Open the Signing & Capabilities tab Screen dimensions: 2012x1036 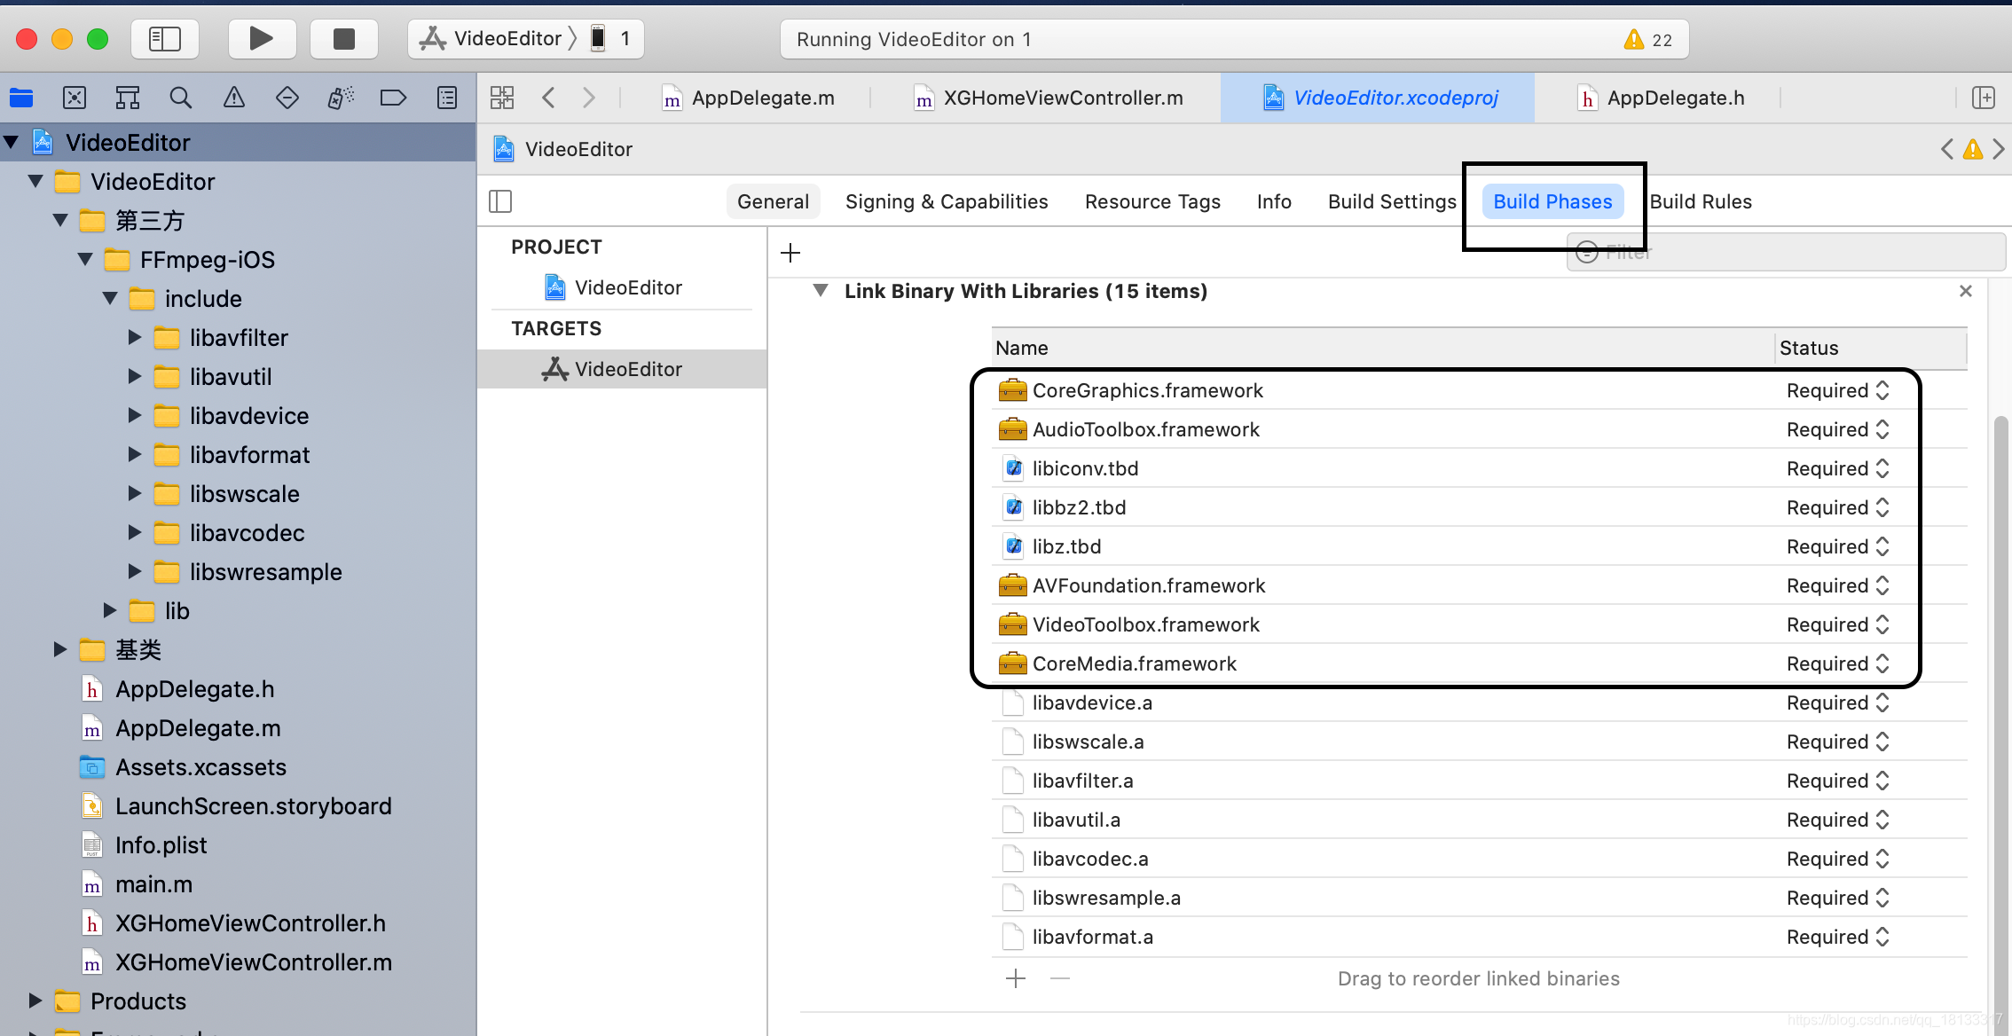(947, 201)
